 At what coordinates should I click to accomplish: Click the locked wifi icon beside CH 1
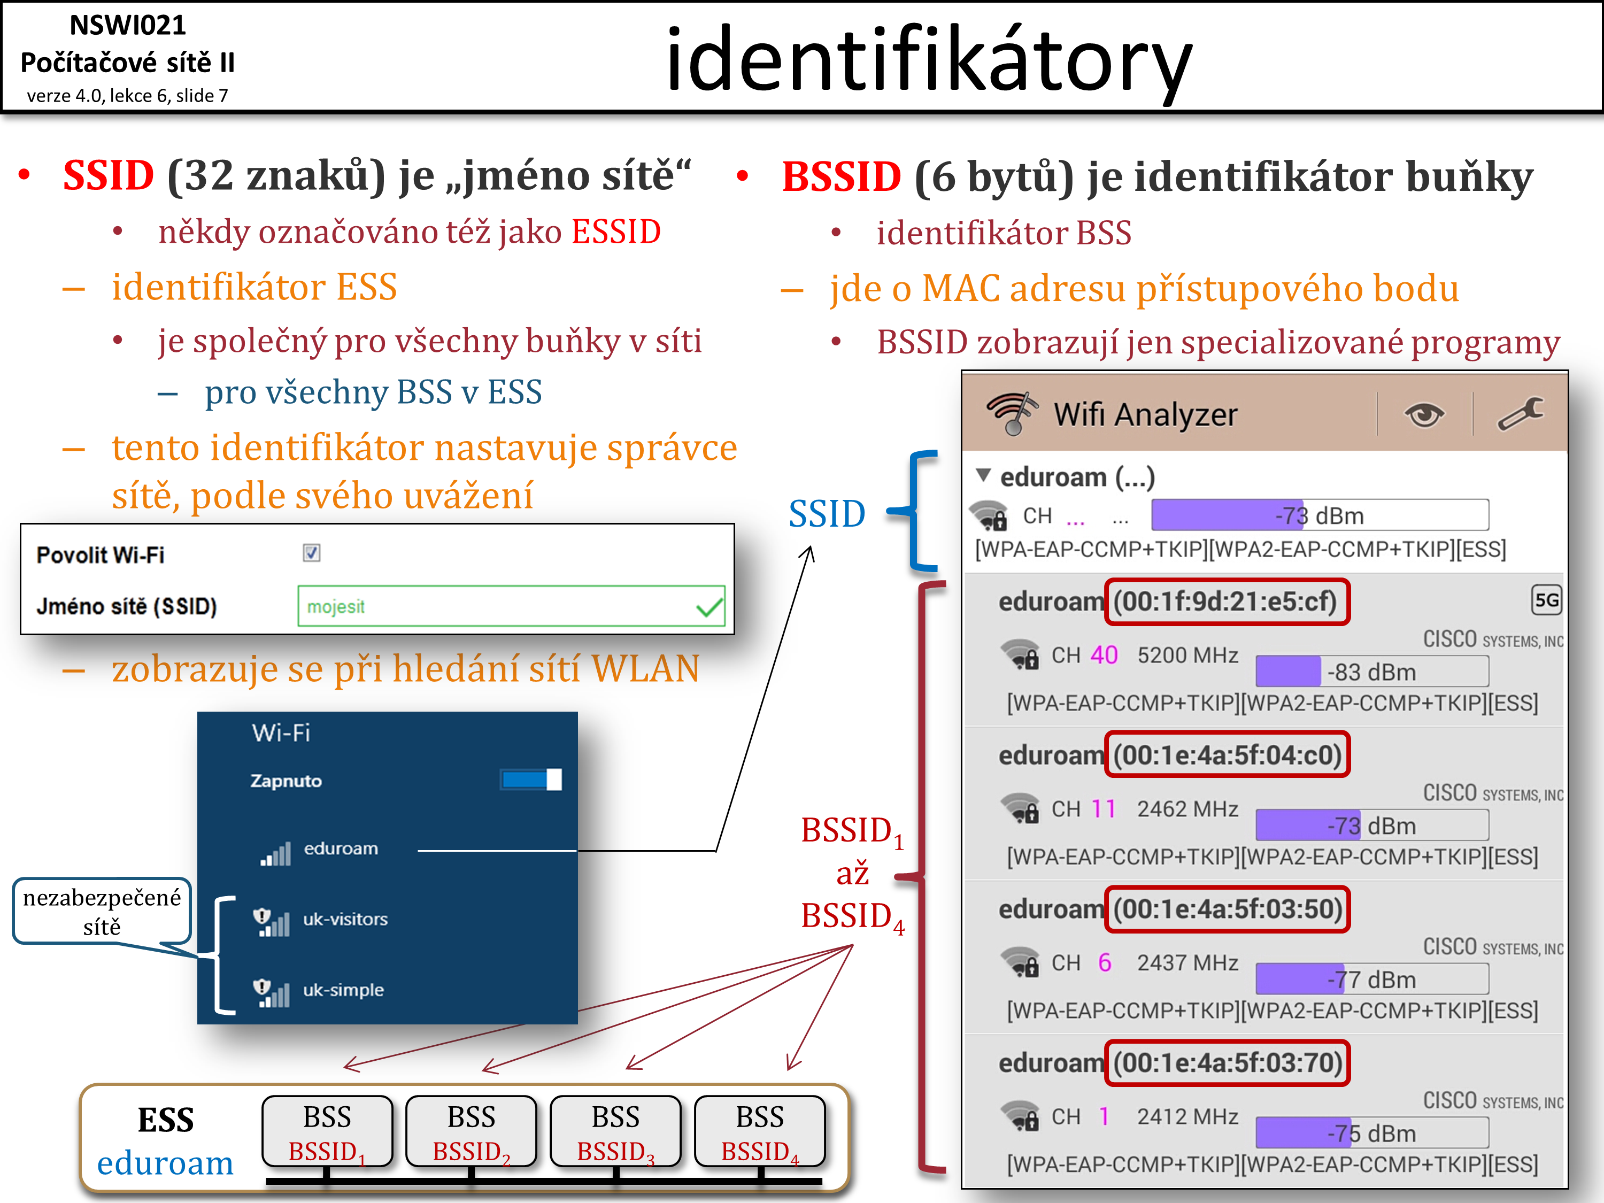(1020, 1116)
